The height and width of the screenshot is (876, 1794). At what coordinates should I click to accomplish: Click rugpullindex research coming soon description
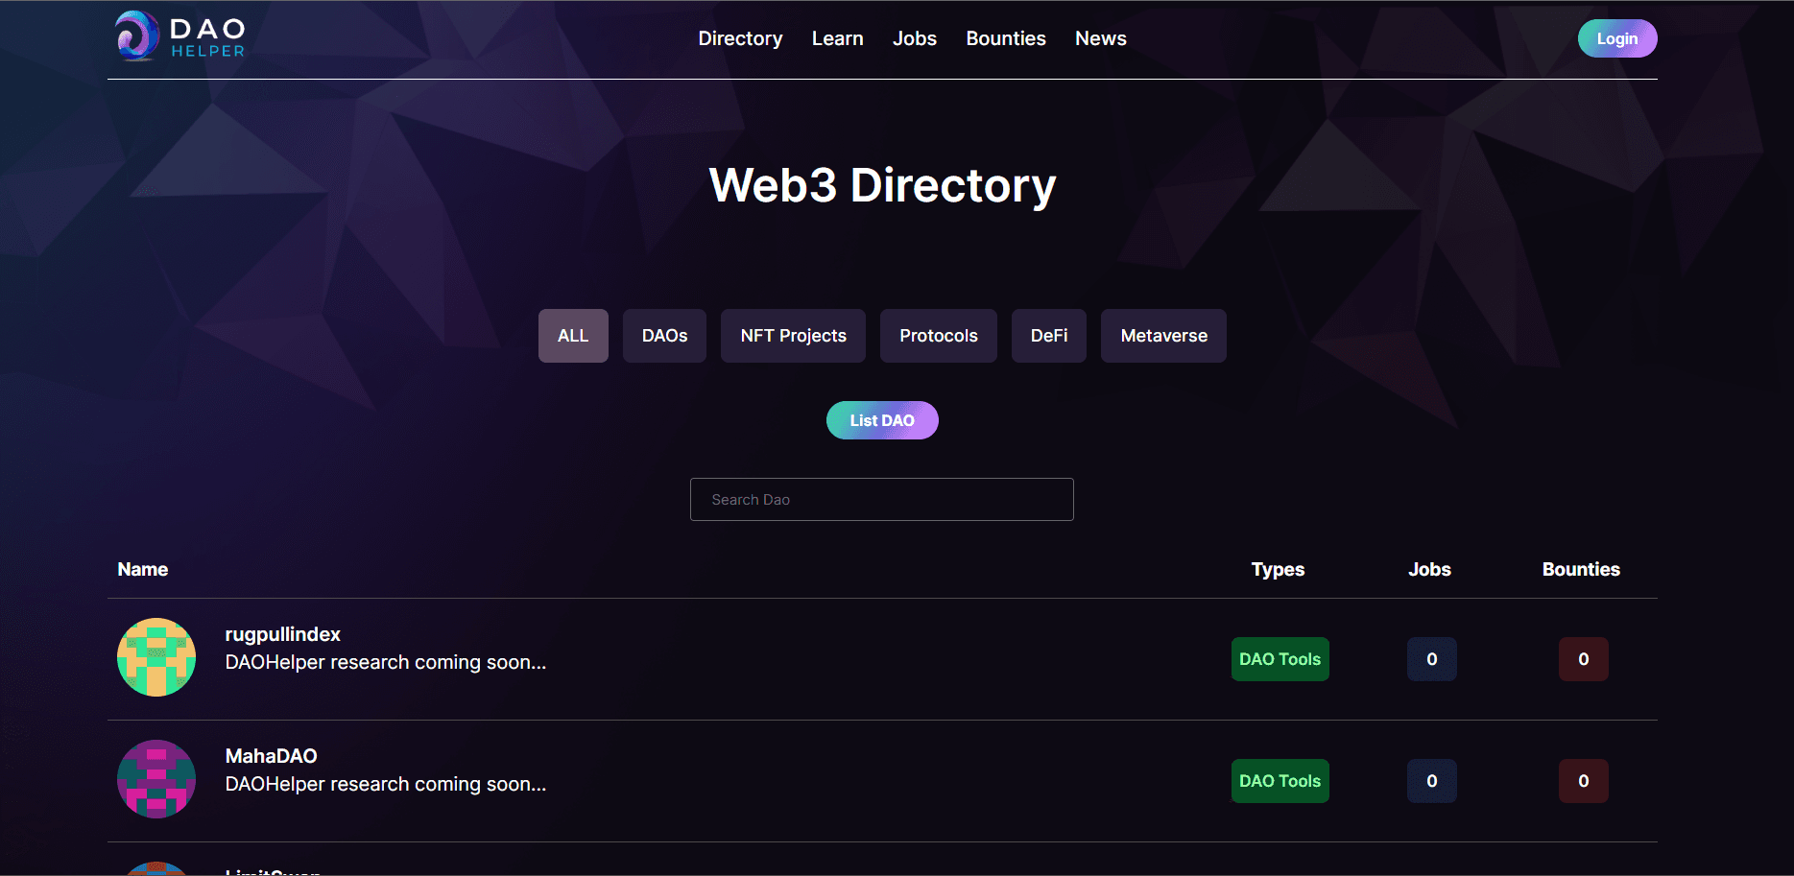click(386, 662)
